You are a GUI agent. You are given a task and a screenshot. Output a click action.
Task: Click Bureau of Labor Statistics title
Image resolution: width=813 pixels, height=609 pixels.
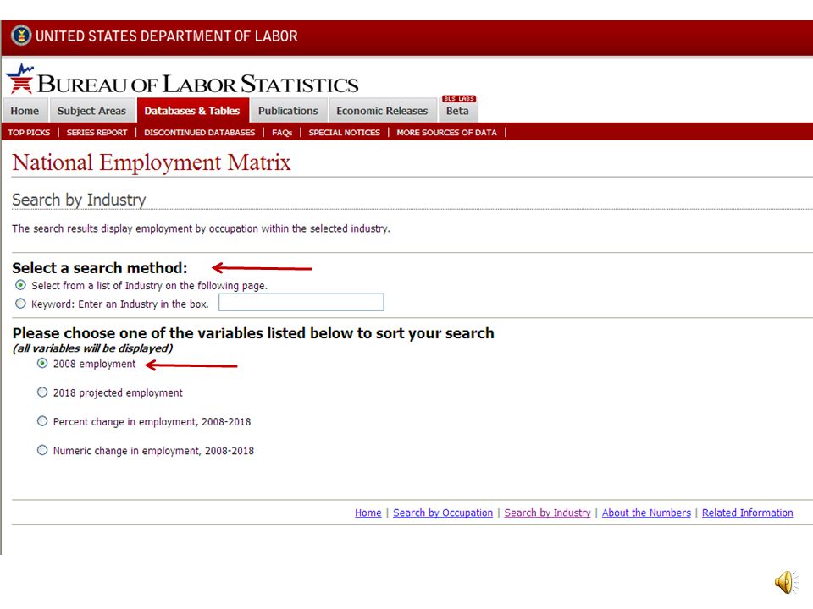click(x=197, y=84)
